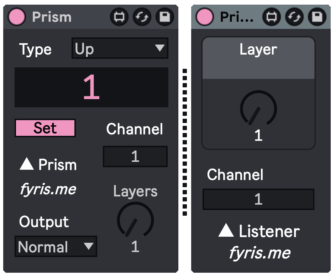Viewport: 335px width, 277px height.
Task: Click the triangle logo beside Prism label
Action: pos(27,164)
